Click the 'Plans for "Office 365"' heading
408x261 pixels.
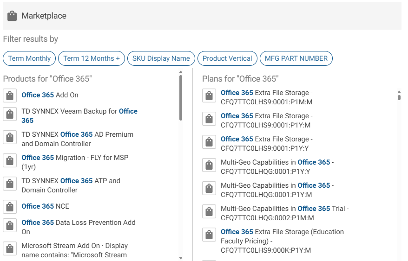coord(240,79)
